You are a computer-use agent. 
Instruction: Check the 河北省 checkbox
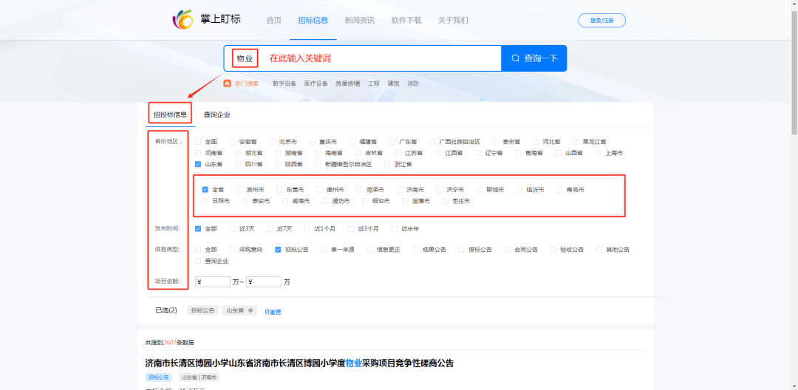(536, 142)
